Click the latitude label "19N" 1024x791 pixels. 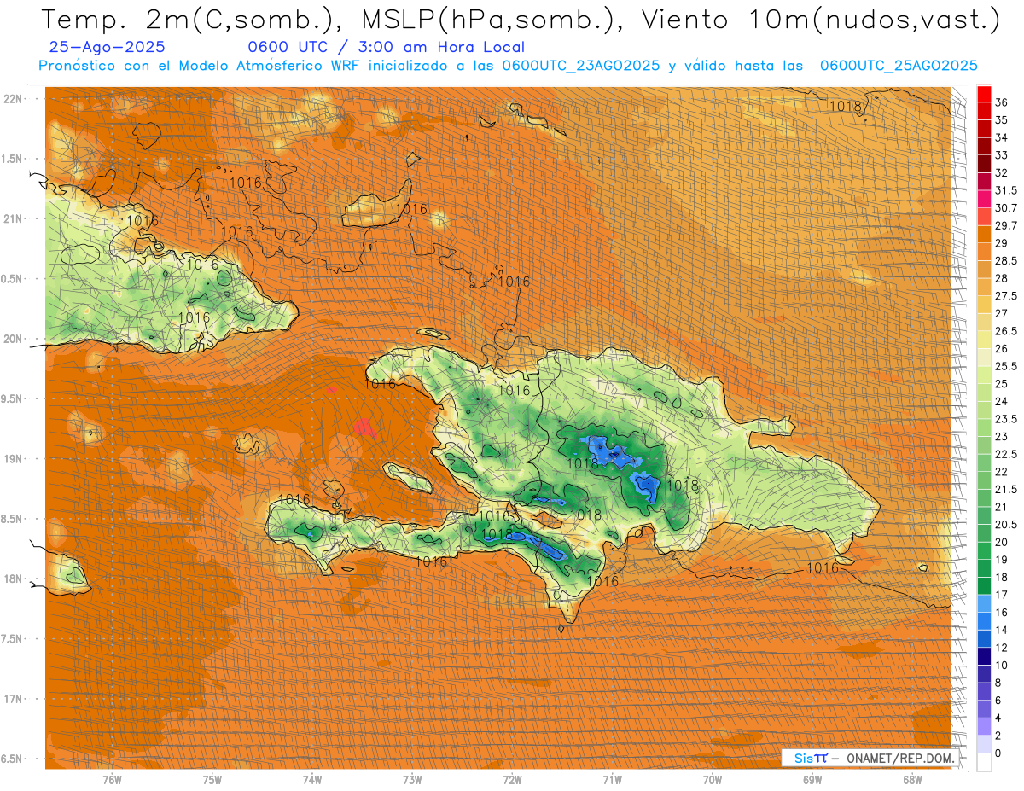click(15, 459)
